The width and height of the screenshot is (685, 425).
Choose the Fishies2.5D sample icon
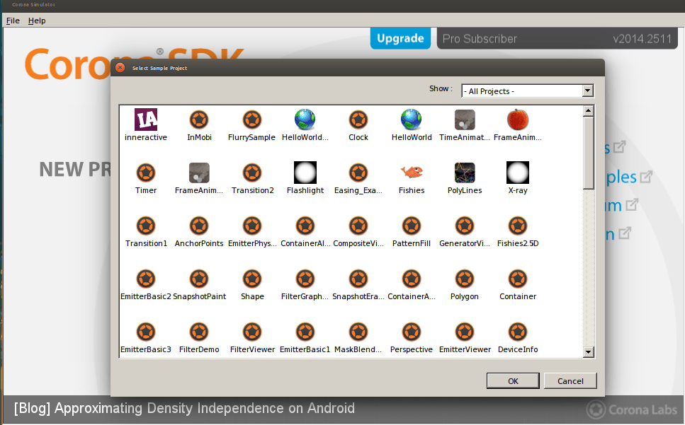coord(518,226)
